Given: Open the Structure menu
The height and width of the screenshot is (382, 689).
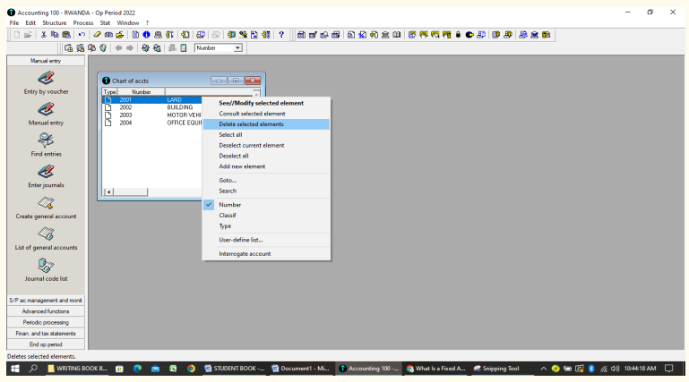Looking at the screenshot, I should (55, 22).
